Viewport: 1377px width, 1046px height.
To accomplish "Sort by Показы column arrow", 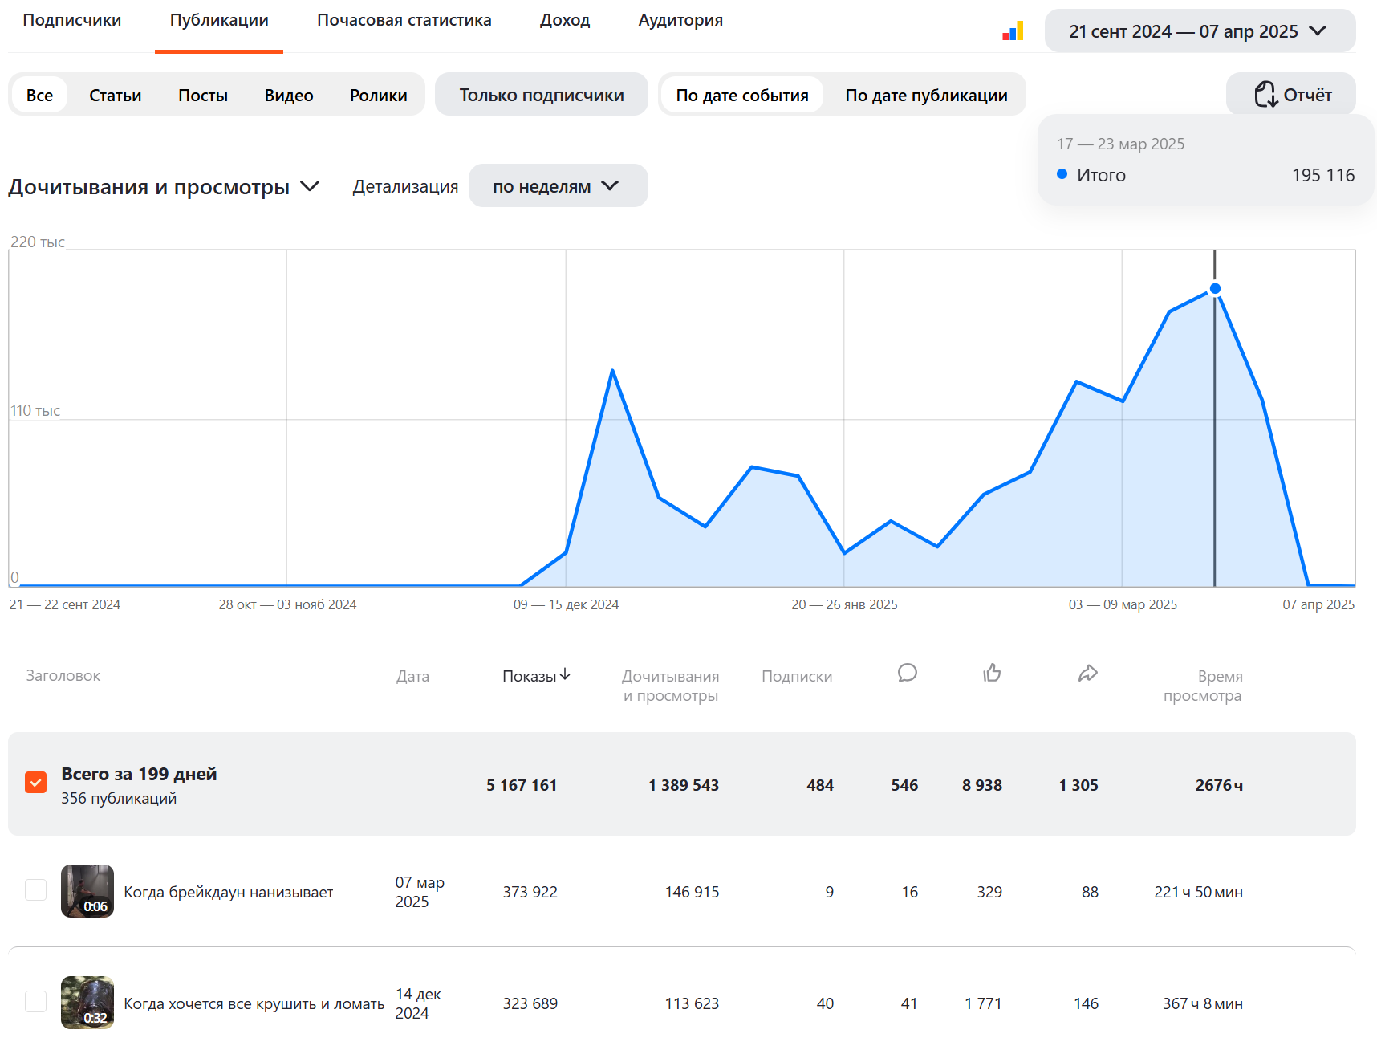I will [x=566, y=675].
